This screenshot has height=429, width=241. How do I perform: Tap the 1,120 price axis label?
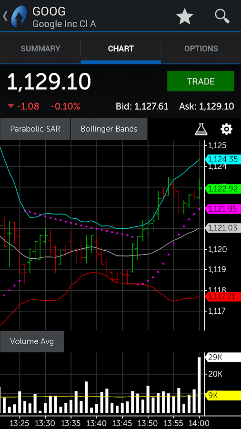pos(217,249)
